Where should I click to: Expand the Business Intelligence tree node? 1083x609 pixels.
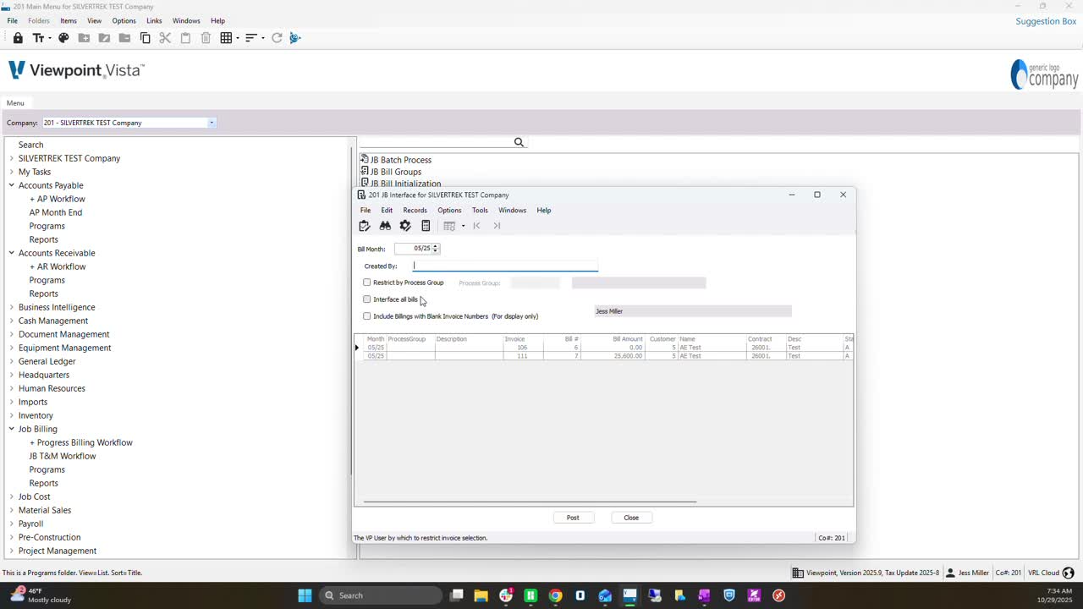tap(11, 307)
